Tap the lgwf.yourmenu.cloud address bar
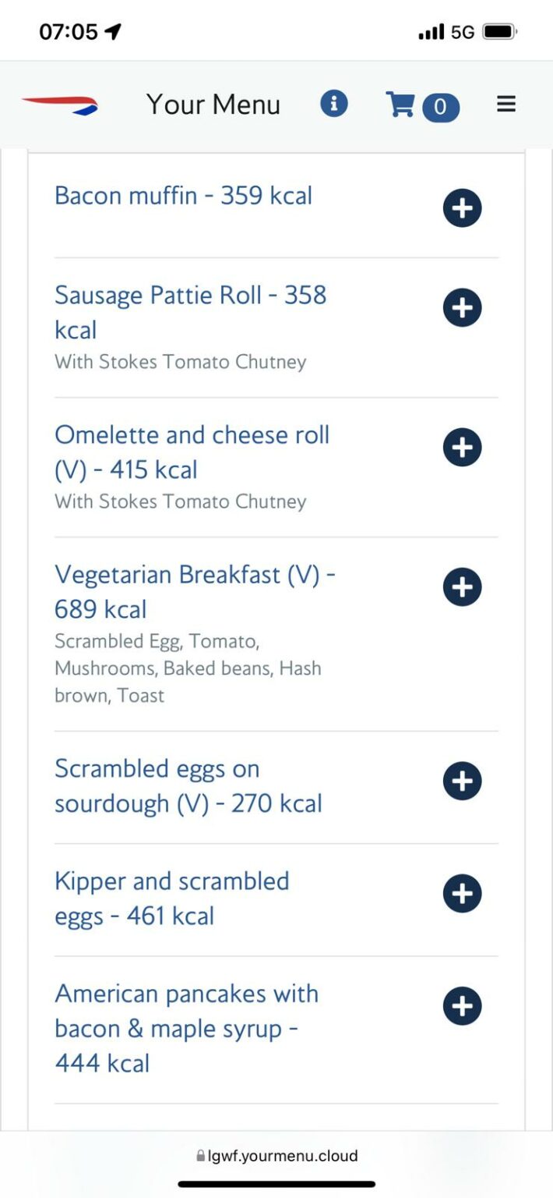The image size is (553, 1198). pyautogui.click(x=276, y=1156)
